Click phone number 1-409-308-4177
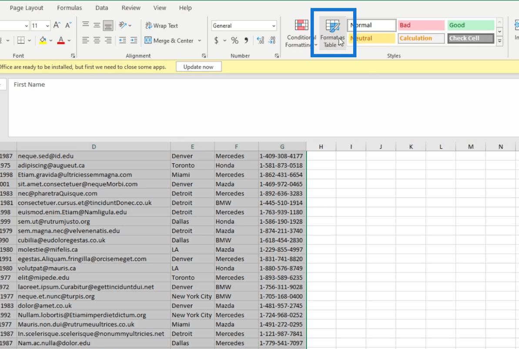The width and height of the screenshot is (519, 349). pos(282,156)
